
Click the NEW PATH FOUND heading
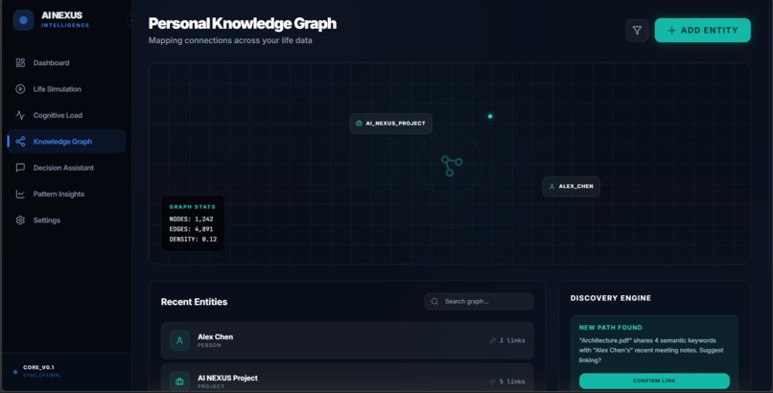point(610,328)
